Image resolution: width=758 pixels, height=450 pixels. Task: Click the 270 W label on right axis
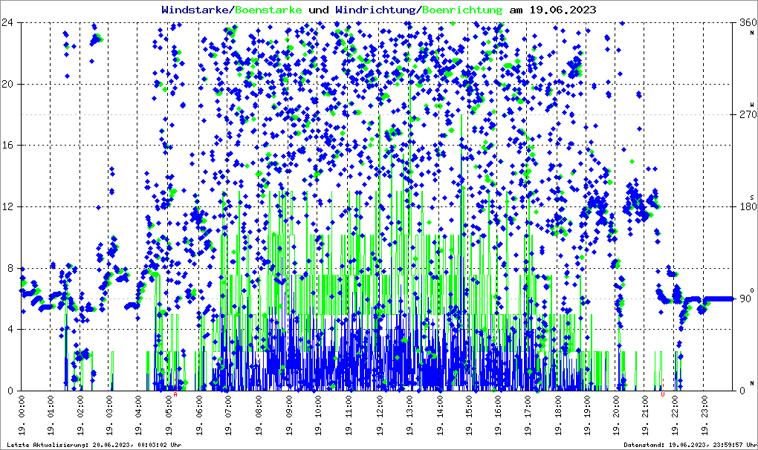pyautogui.click(x=748, y=111)
